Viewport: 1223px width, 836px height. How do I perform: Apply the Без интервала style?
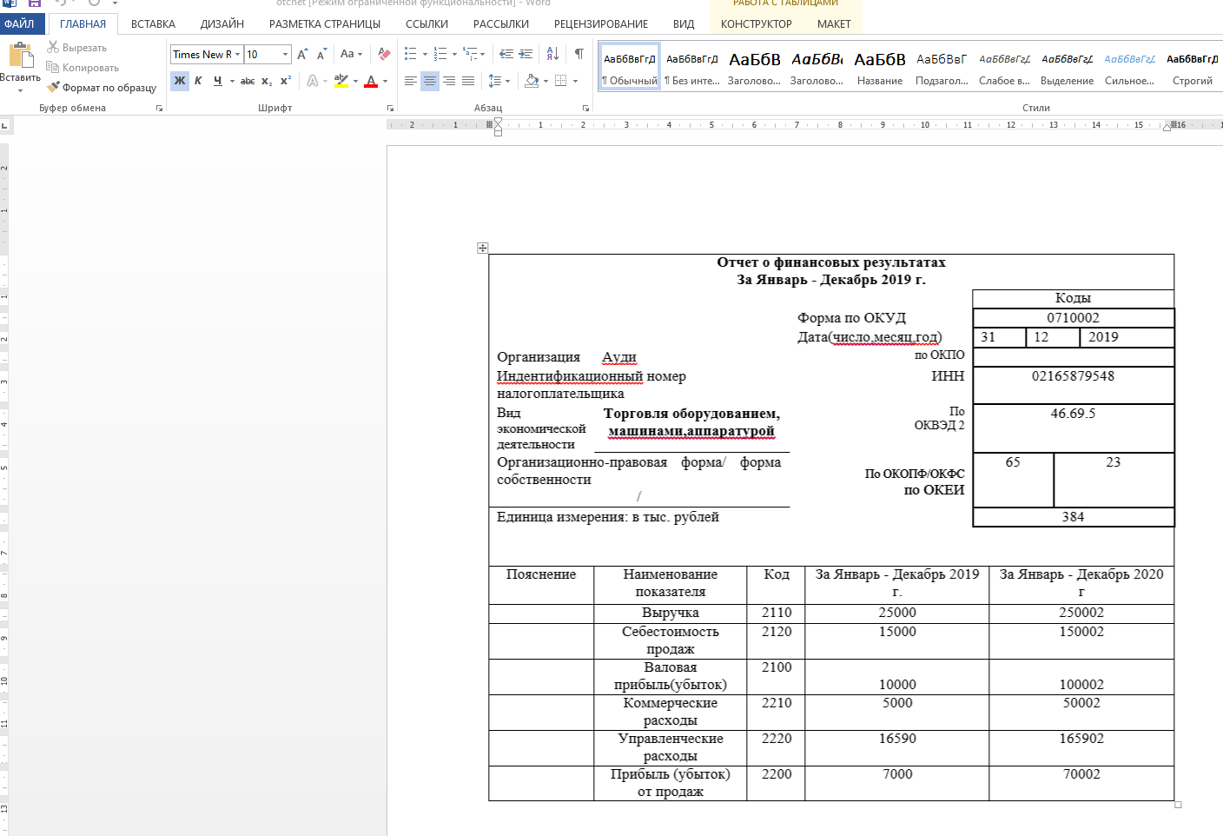[x=692, y=68]
